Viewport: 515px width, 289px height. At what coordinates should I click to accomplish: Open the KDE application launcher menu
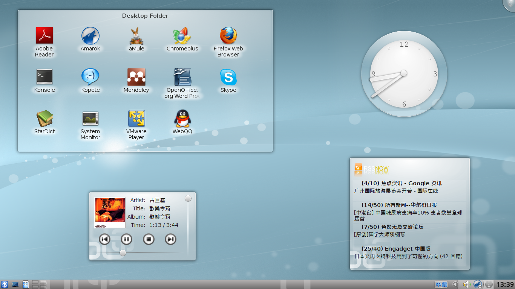pyautogui.click(x=5, y=284)
